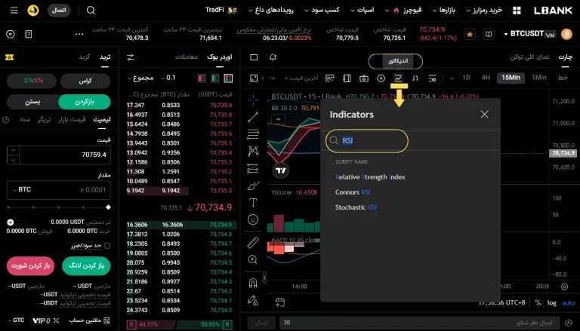
Task: Select the crosshair cursor tool
Action: click(x=253, y=100)
